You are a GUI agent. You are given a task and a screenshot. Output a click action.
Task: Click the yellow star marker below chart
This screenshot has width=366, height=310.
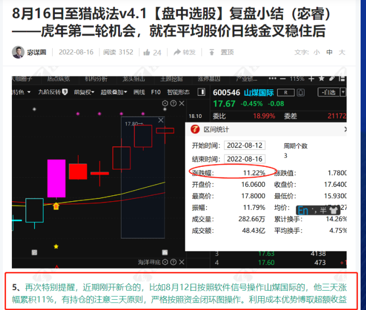pyautogui.click(x=56, y=246)
